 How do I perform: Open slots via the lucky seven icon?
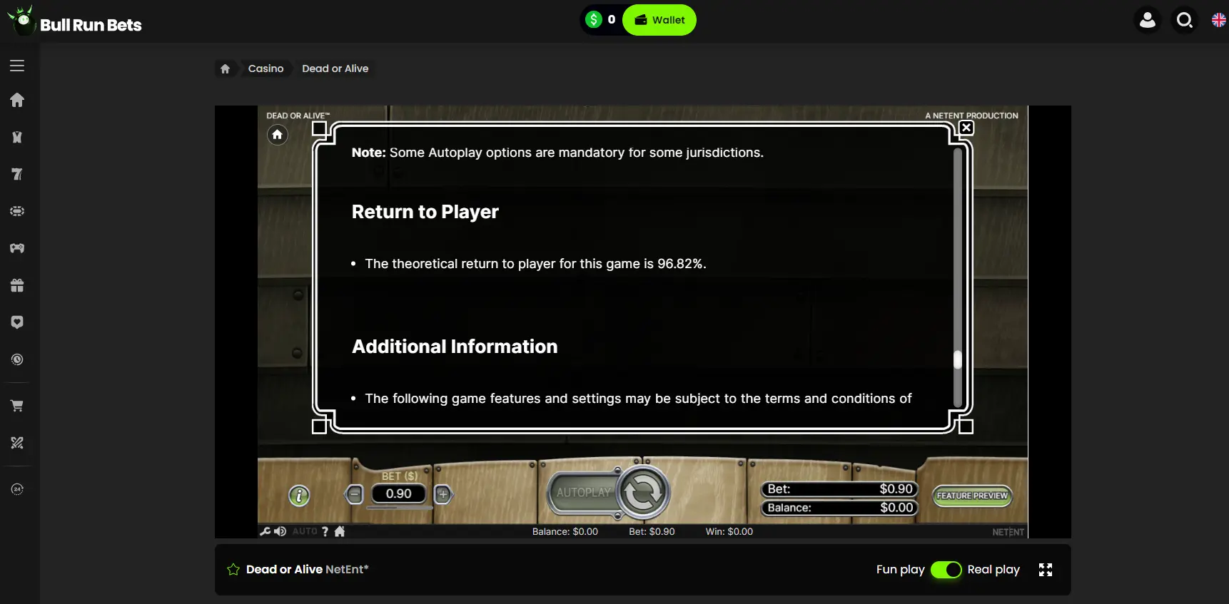coord(17,174)
